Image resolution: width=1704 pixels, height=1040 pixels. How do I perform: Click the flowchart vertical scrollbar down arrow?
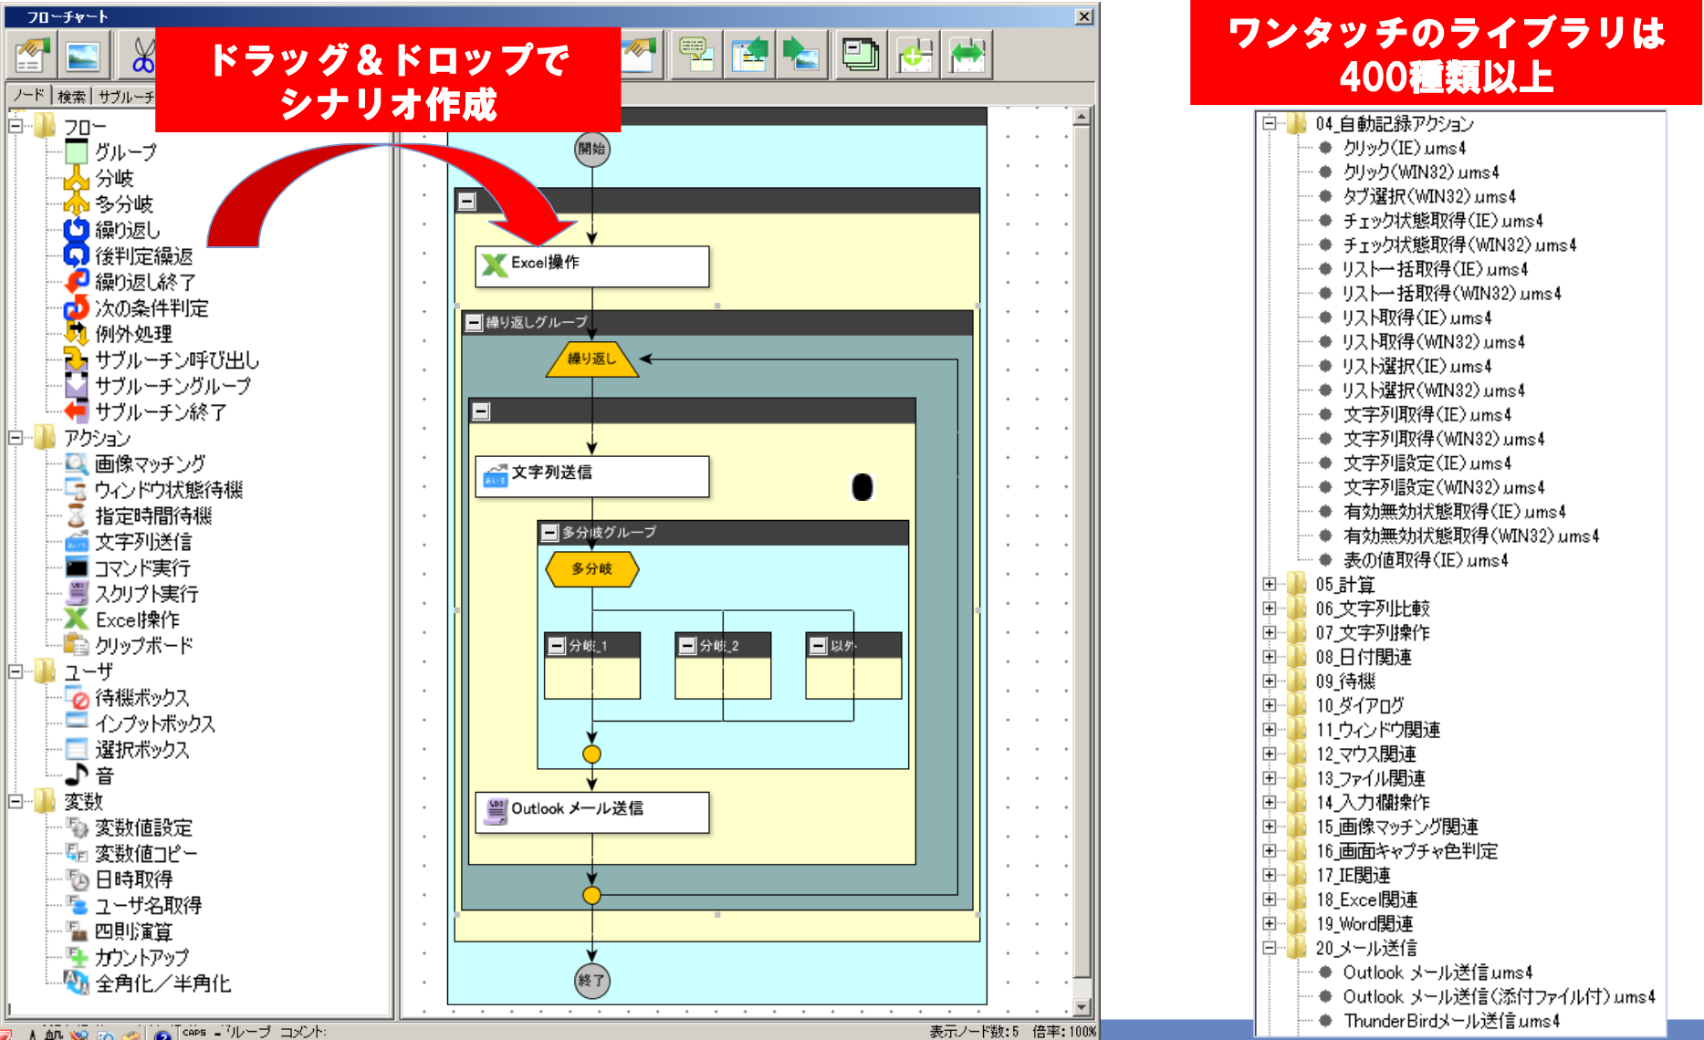[x=1082, y=1007]
